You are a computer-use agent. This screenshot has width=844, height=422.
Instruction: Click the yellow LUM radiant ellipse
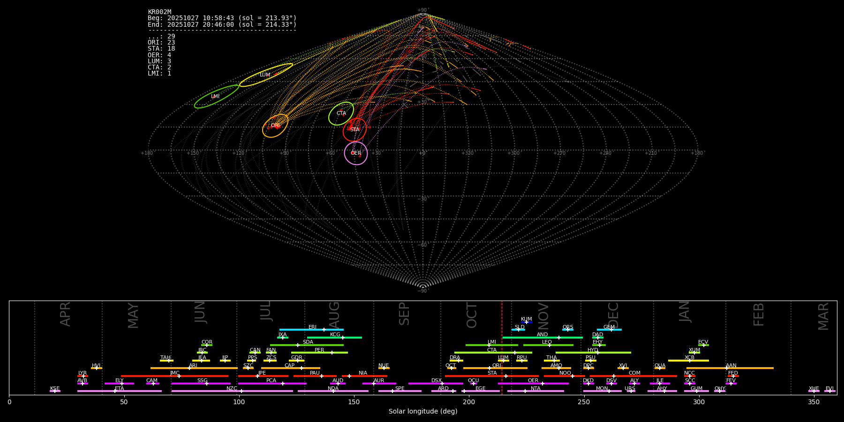coord(265,75)
